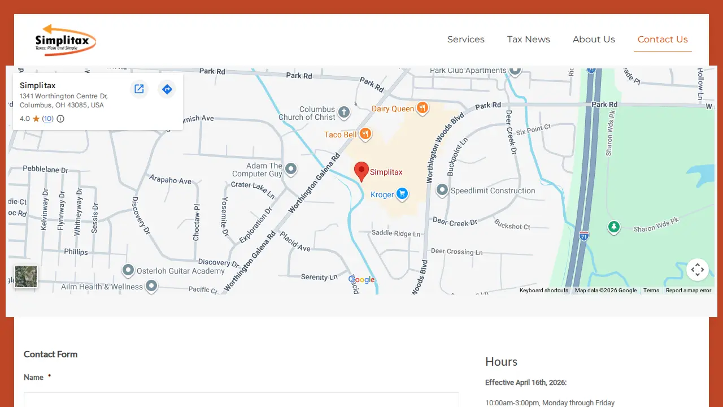This screenshot has width=723, height=407.
Task: Click the Osterloh Guitar Academy pin
Action: click(128, 270)
